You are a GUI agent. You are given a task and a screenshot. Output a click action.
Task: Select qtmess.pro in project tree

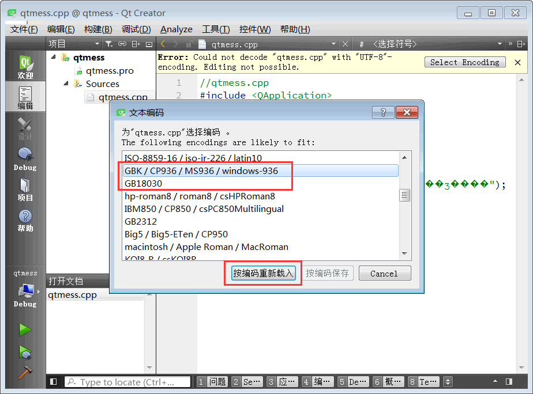click(x=110, y=71)
